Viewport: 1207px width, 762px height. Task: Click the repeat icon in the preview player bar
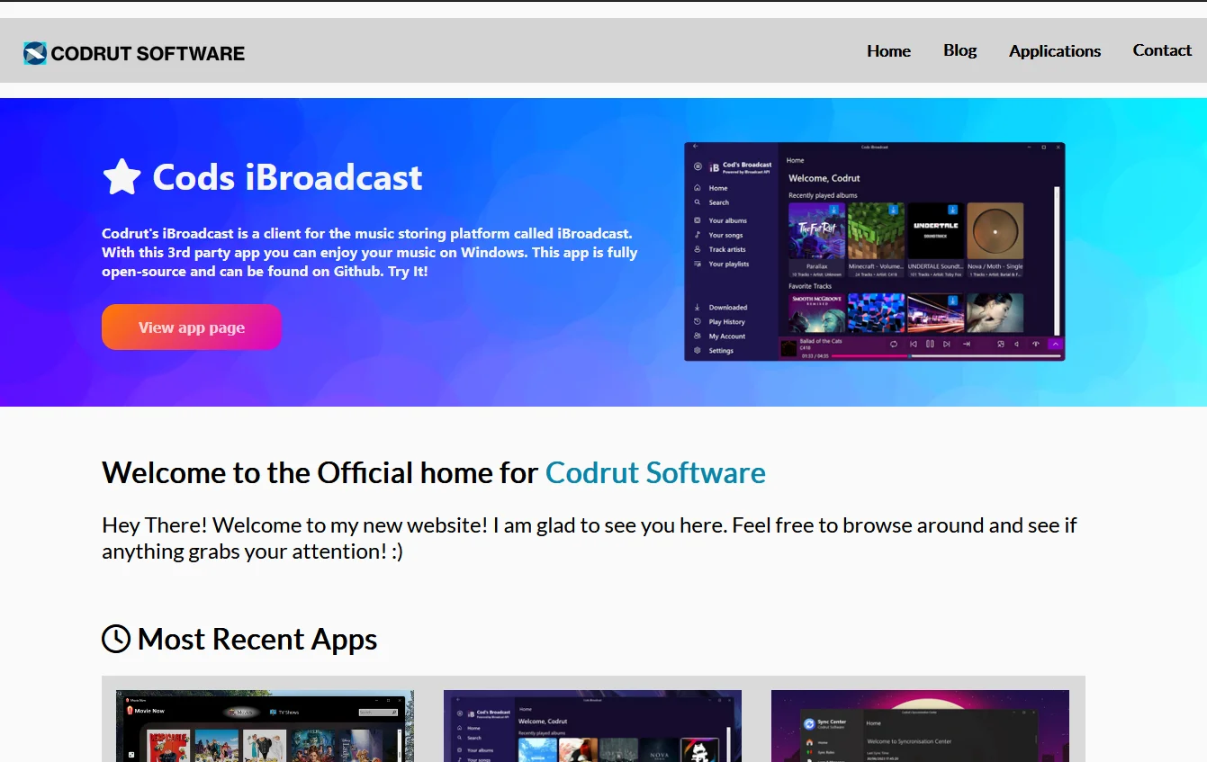click(894, 344)
